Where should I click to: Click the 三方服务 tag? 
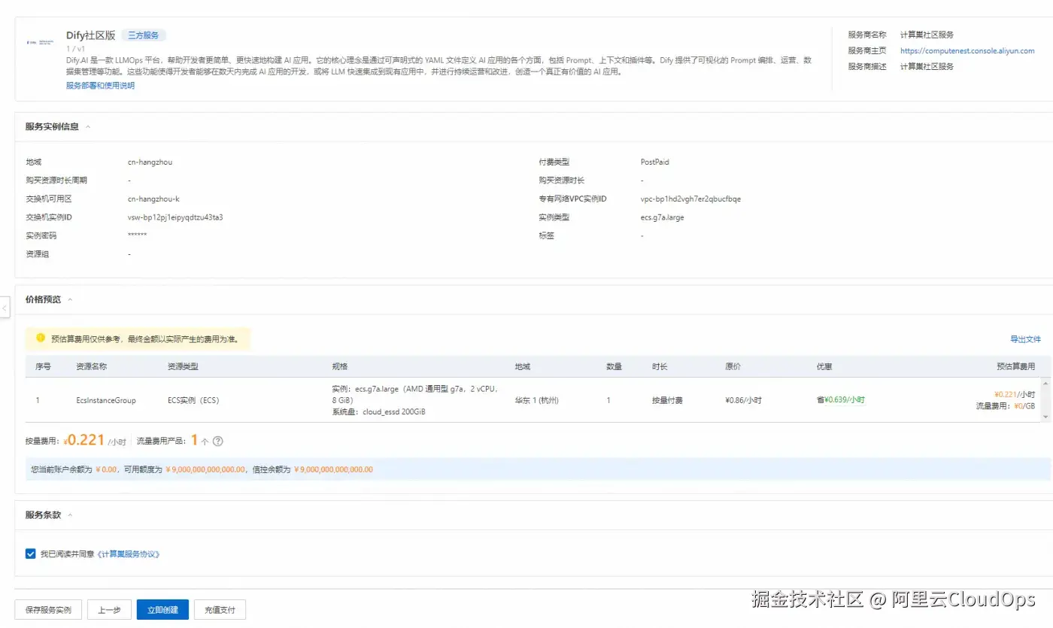144,35
